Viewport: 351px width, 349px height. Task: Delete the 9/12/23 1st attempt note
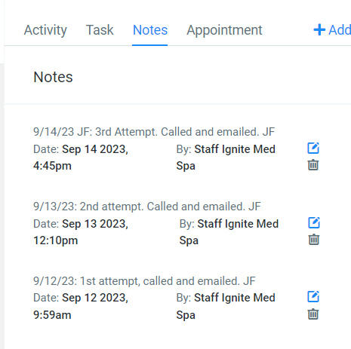pos(313,314)
